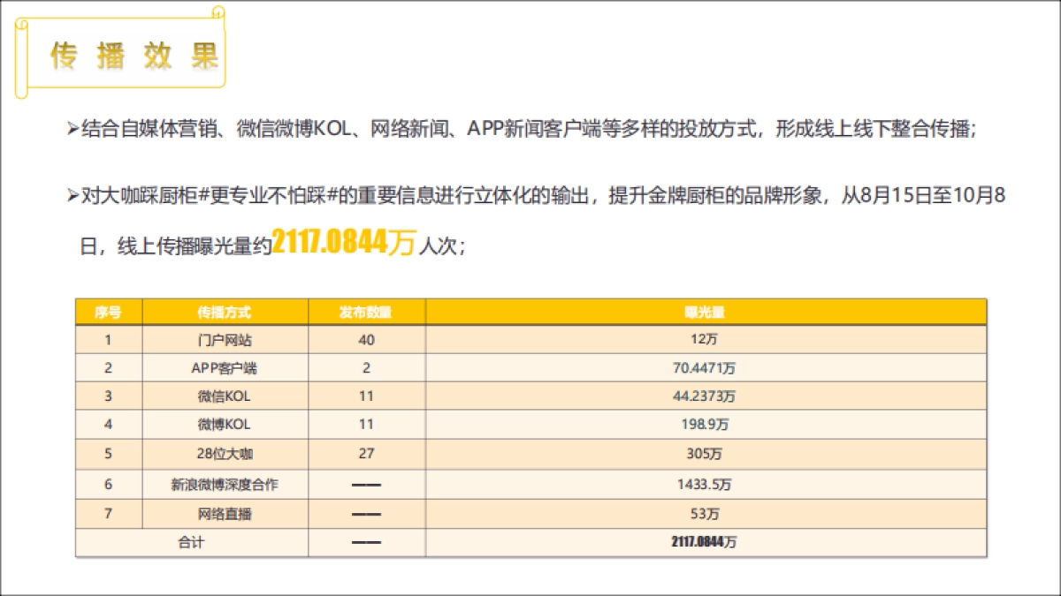This screenshot has height=596, width=1061.
Task: Select the 微信KOL entry
Action: point(224,396)
